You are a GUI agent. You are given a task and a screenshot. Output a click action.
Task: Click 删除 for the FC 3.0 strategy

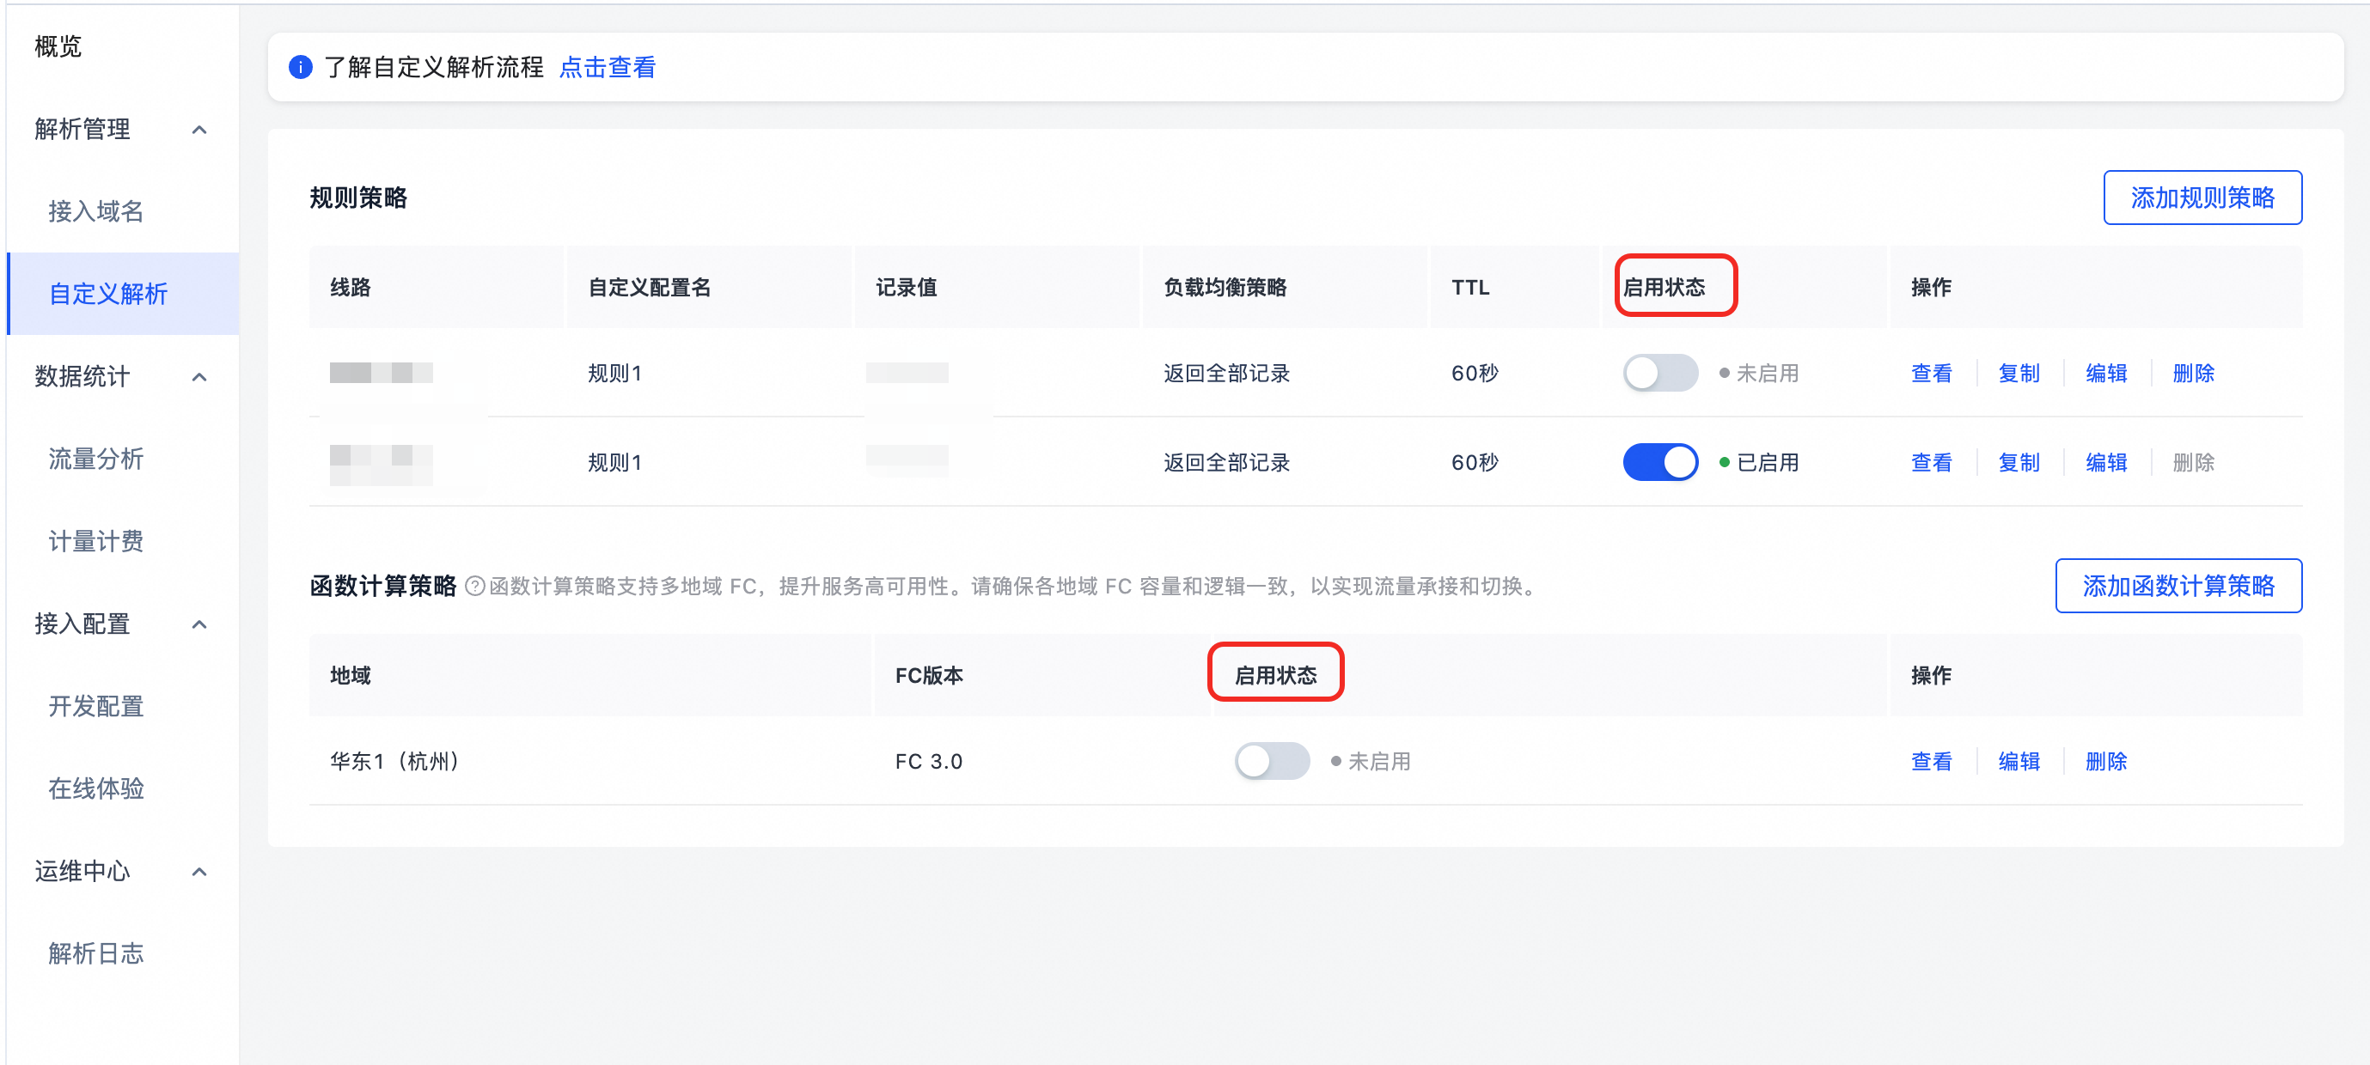2106,762
